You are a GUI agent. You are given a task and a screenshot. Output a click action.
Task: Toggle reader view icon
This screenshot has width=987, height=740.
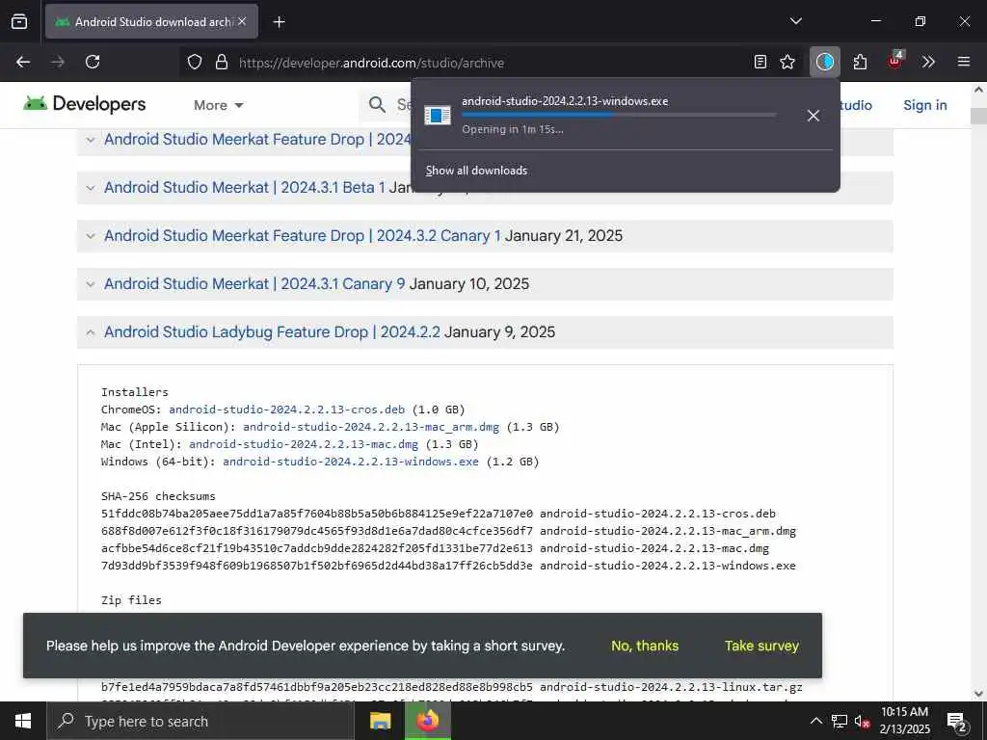pos(760,62)
